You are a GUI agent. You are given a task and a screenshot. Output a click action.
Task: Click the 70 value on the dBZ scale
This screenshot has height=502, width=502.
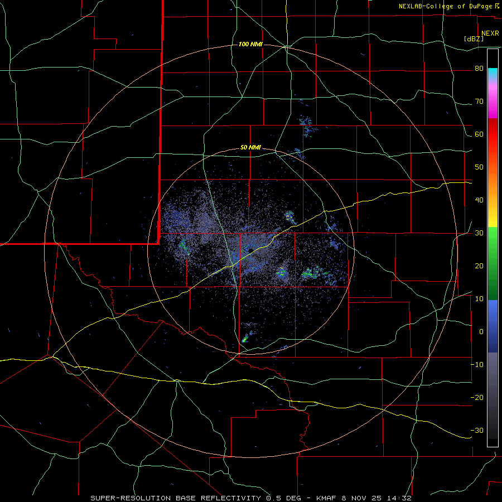[479, 102]
